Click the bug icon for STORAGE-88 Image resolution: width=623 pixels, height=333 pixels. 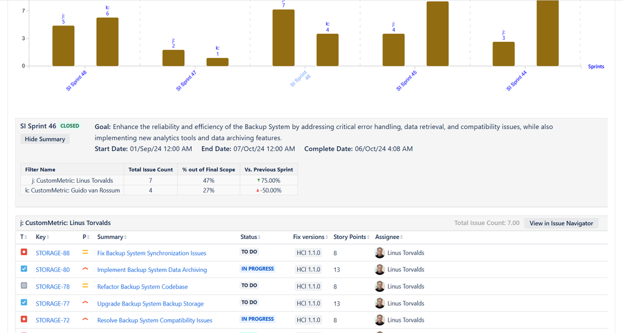coord(24,252)
